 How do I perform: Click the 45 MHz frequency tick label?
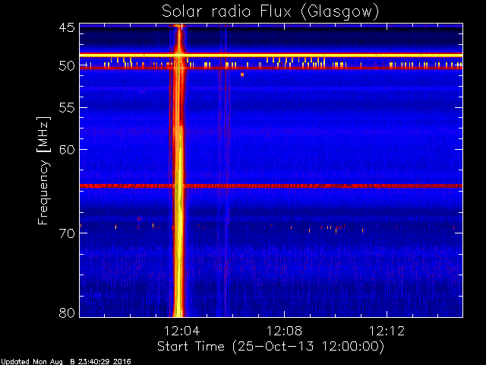(x=67, y=27)
